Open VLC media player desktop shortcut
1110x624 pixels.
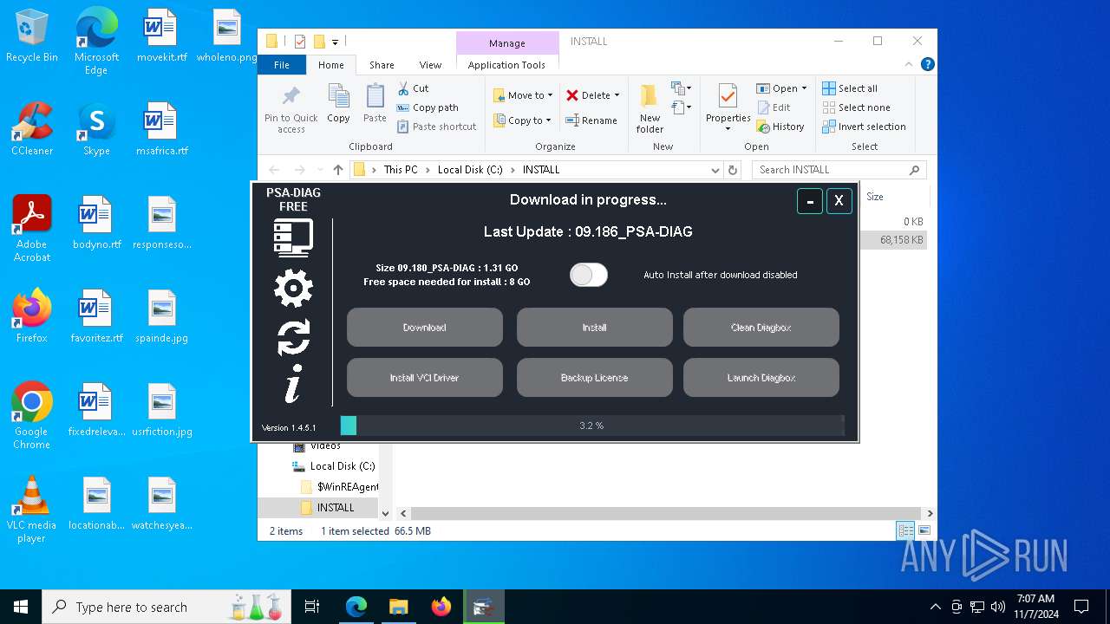pyautogui.click(x=32, y=510)
